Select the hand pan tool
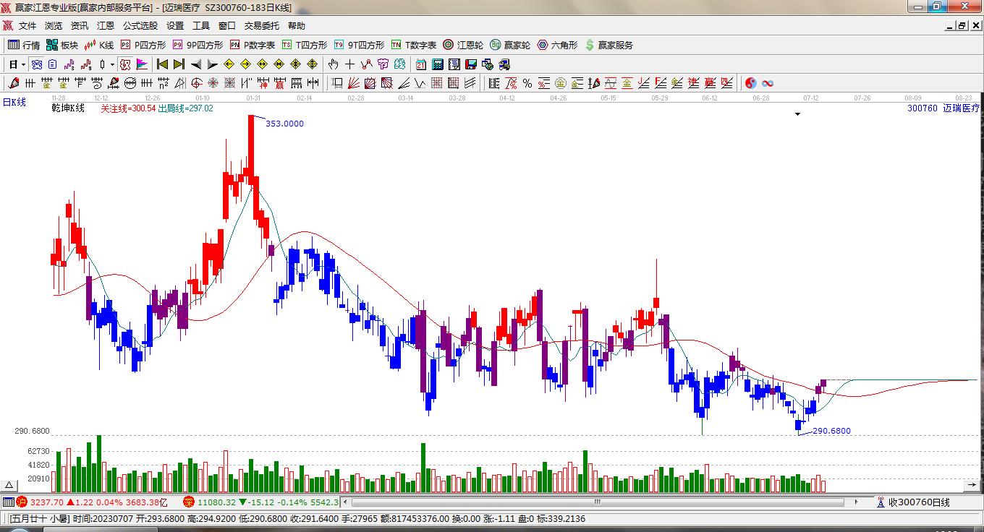This screenshot has width=984, height=532. pos(333,64)
